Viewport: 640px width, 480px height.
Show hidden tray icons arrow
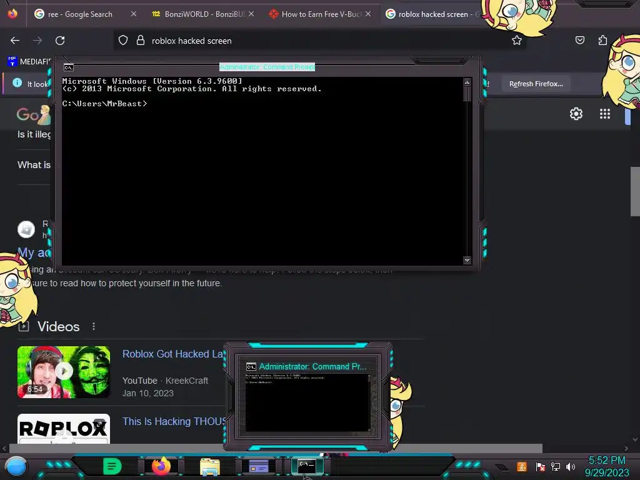[502, 467]
